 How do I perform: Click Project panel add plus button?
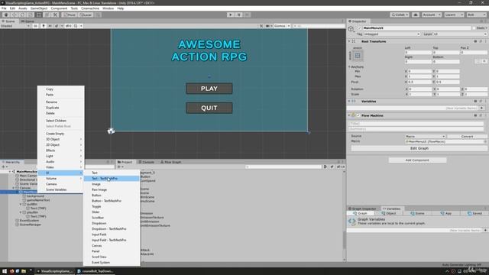coord(120,167)
